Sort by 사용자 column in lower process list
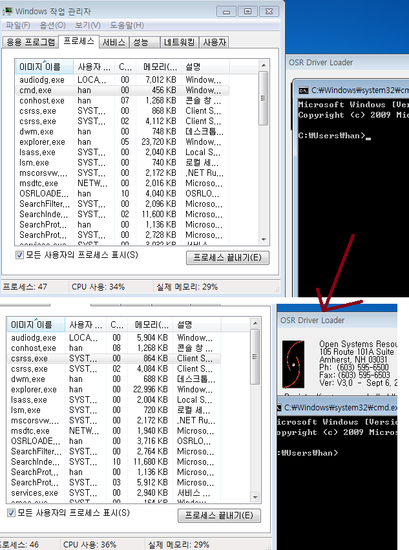The height and width of the screenshot is (550, 409). point(85,324)
